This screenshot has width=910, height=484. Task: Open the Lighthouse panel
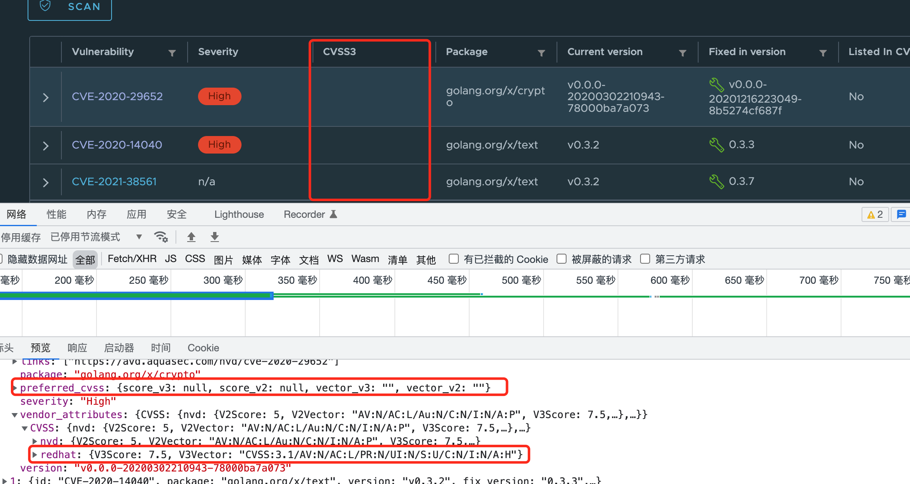(239, 214)
